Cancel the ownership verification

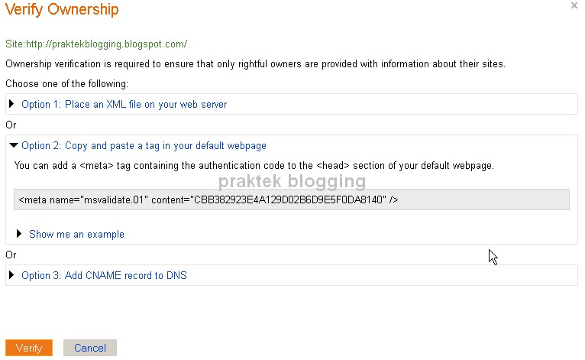[90, 348]
